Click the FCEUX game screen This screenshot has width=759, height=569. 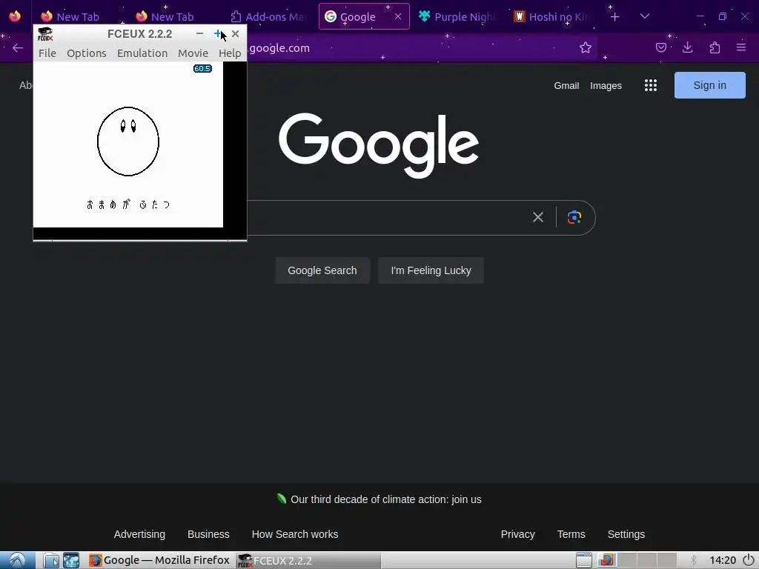pyautogui.click(x=128, y=144)
